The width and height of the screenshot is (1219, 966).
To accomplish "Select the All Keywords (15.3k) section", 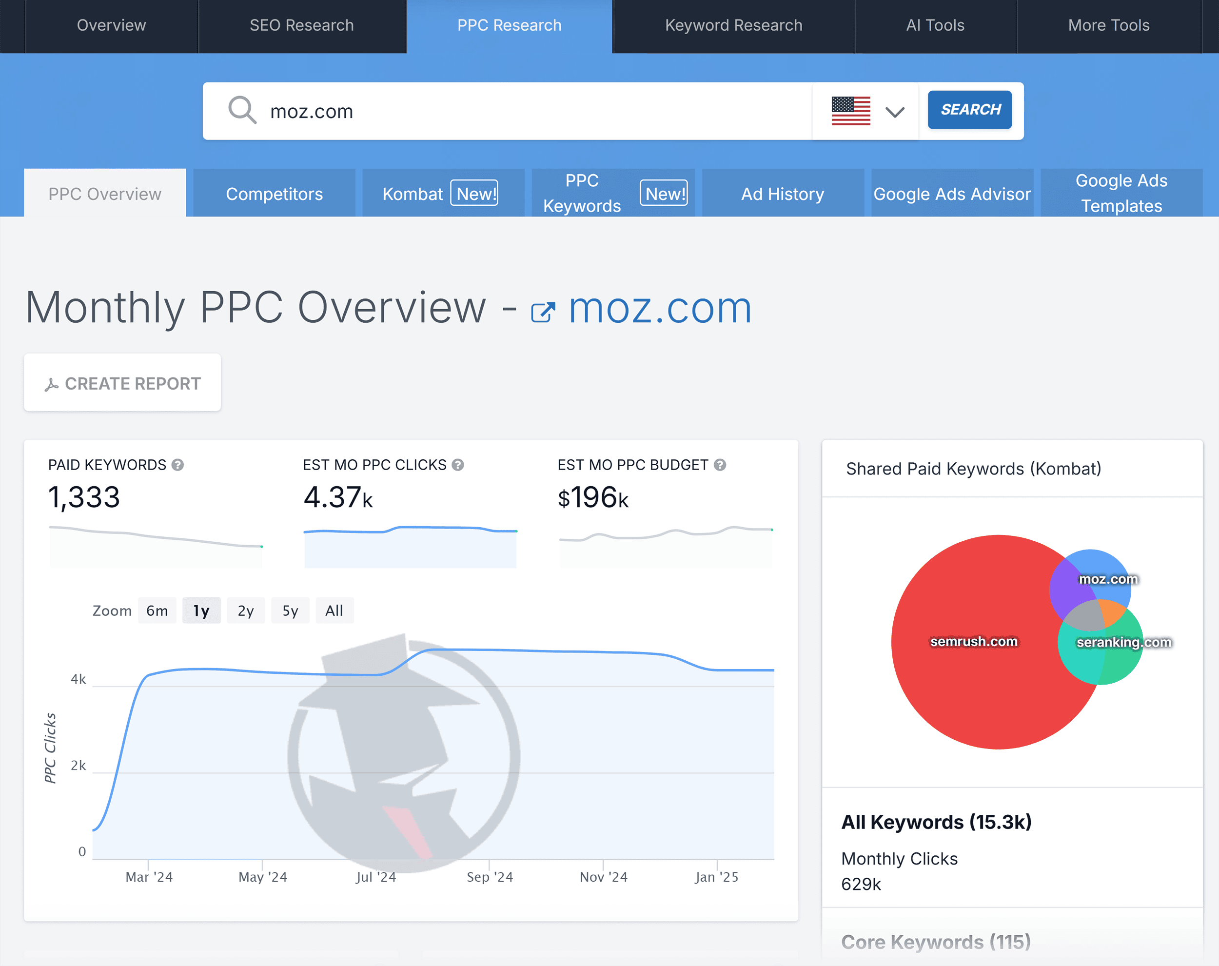I will coord(1012,847).
